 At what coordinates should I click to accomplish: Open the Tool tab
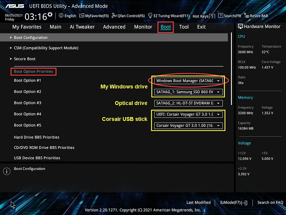point(184,27)
